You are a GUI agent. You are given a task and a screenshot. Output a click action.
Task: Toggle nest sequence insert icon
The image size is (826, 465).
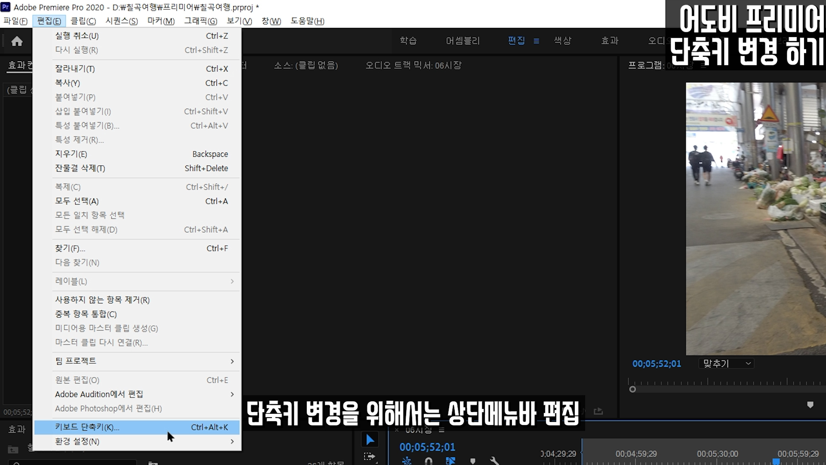[x=407, y=461]
